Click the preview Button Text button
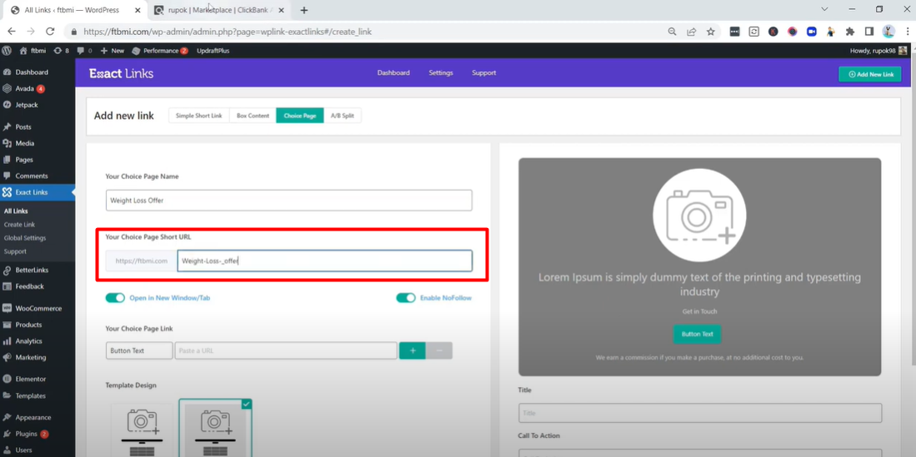 pos(697,334)
